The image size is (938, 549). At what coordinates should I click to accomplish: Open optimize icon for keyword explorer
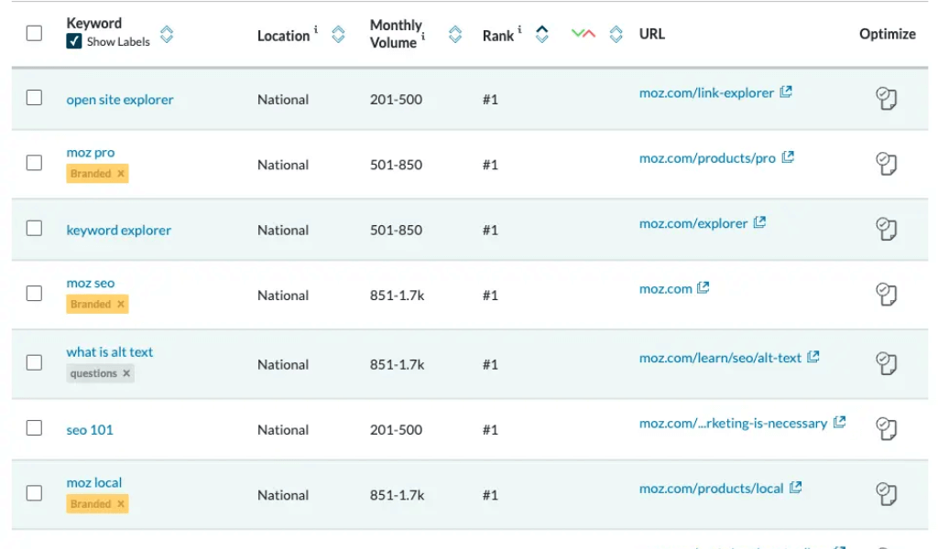tap(887, 228)
